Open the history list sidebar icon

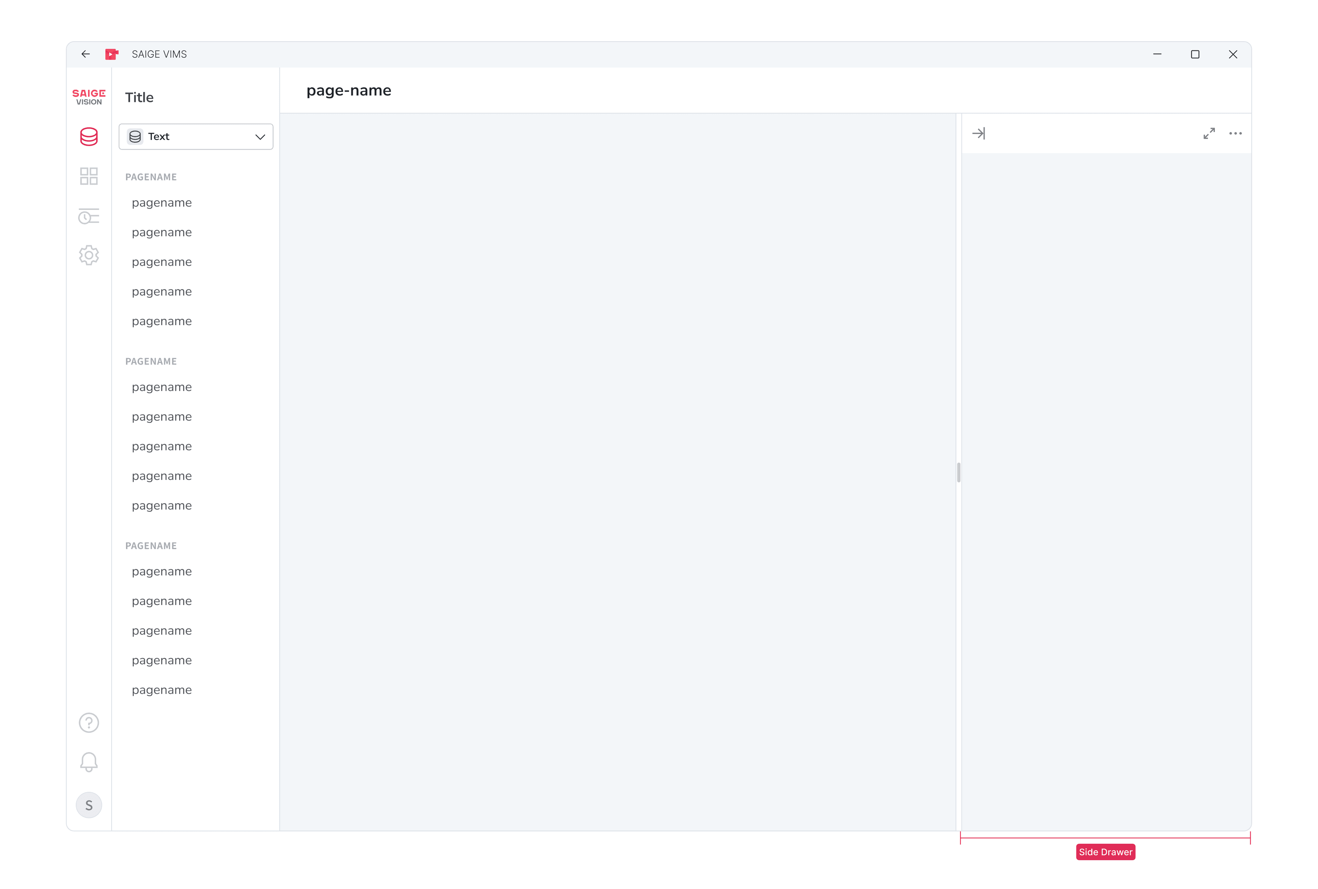pos(89,216)
